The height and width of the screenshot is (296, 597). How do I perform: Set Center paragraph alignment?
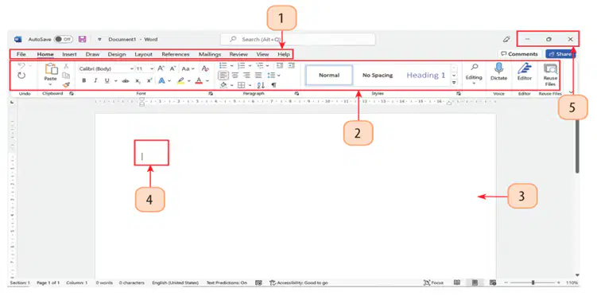(235, 75)
